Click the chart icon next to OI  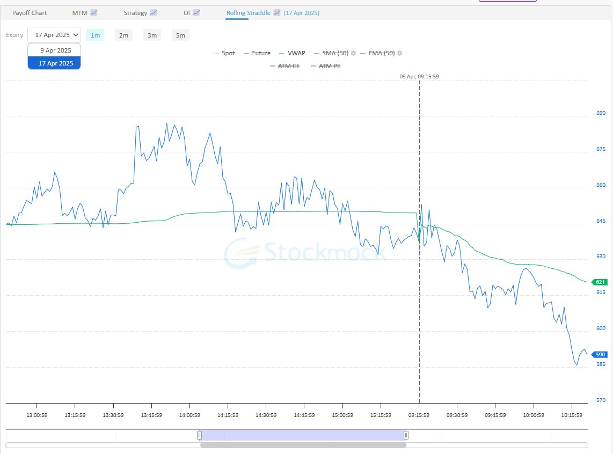tap(195, 12)
